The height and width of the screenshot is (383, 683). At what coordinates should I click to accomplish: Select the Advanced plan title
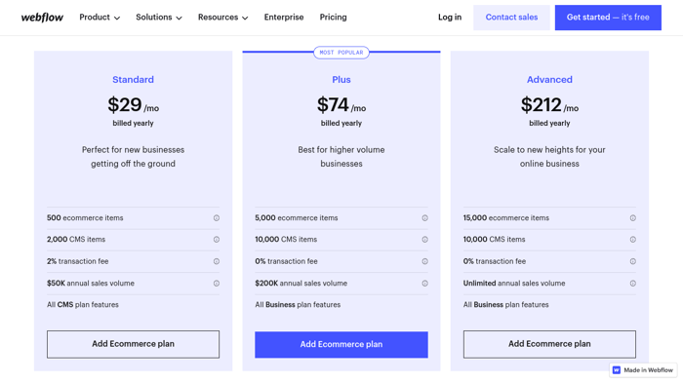pyautogui.click(x=549, y=80)
